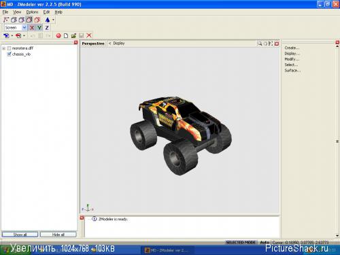Click the commands panel scroll down arrow
340x255 pixels.
tap(337, 236)
